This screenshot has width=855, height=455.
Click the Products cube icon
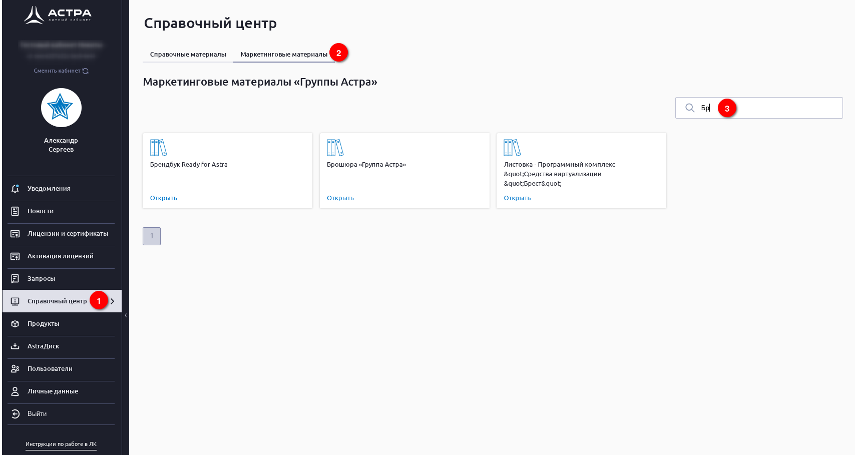click(15, 324)
